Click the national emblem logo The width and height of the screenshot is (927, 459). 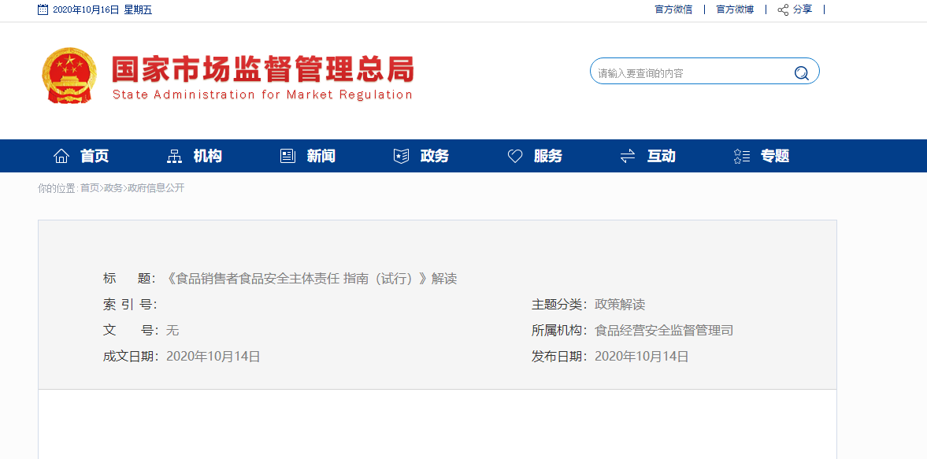69,76
